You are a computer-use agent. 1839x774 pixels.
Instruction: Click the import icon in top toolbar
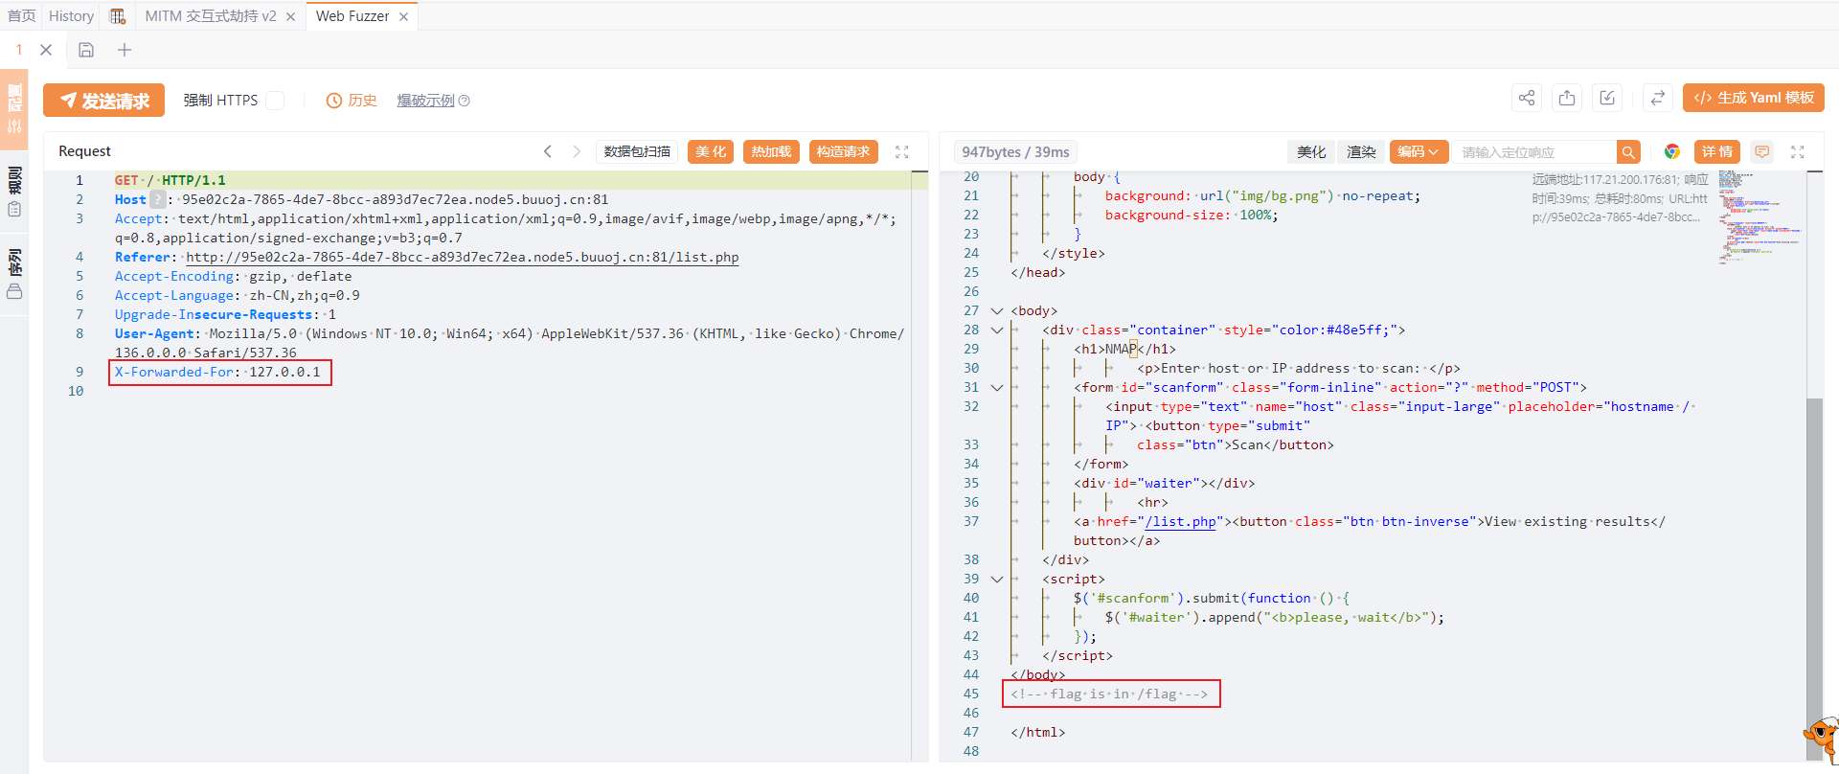click(1607, 98)
